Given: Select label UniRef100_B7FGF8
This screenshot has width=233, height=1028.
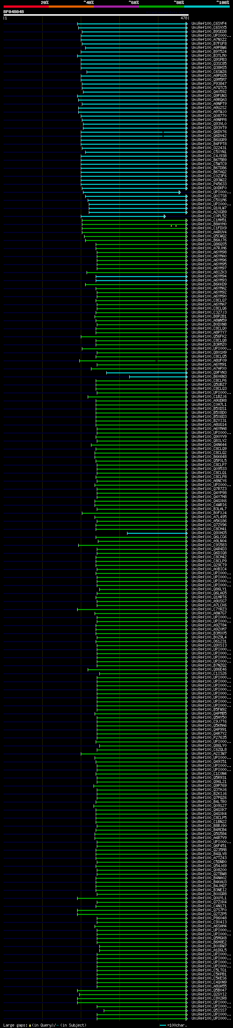Looking at the screenshot, I should (209, 43).
